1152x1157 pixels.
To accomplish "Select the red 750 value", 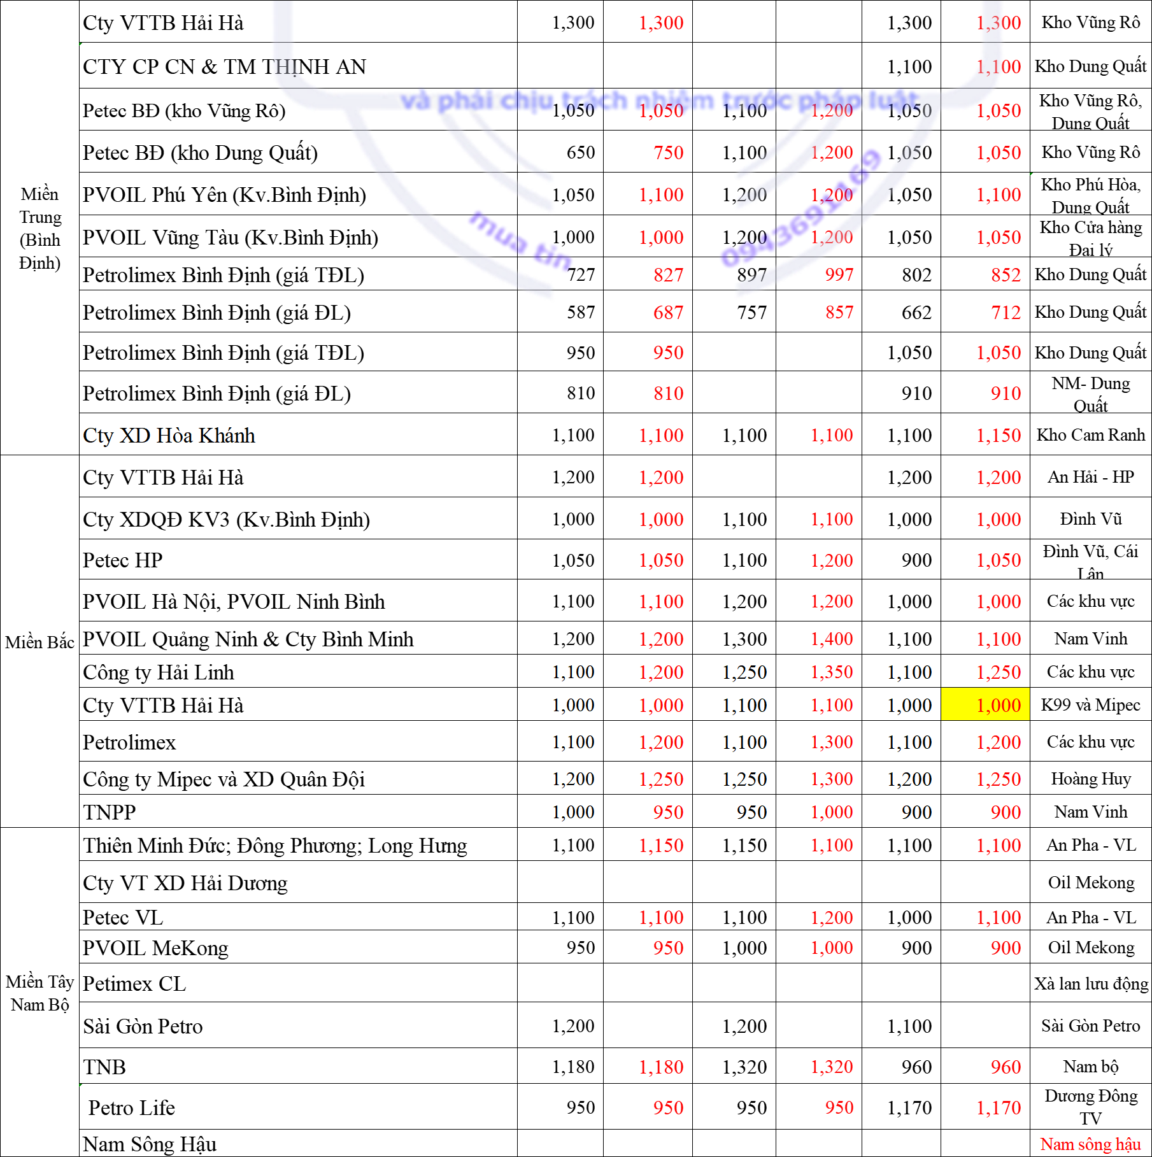I will pyautogui.click(x=668, y=152).
